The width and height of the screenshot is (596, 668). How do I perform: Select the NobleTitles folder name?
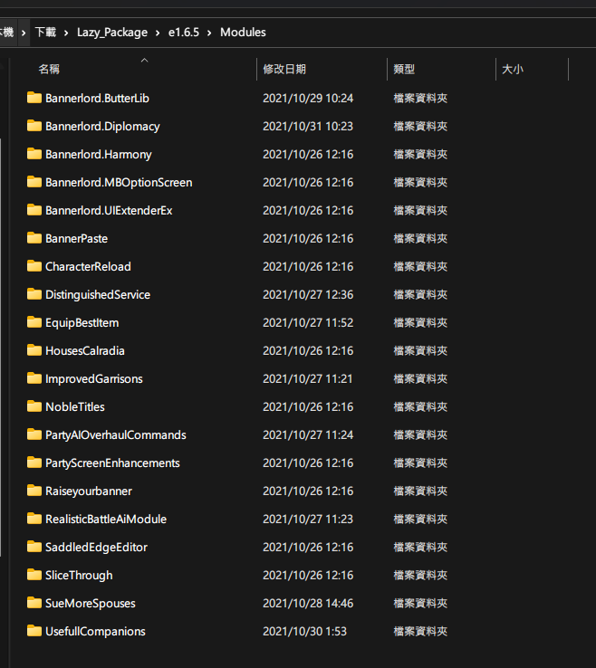click(x=75, y=406)
